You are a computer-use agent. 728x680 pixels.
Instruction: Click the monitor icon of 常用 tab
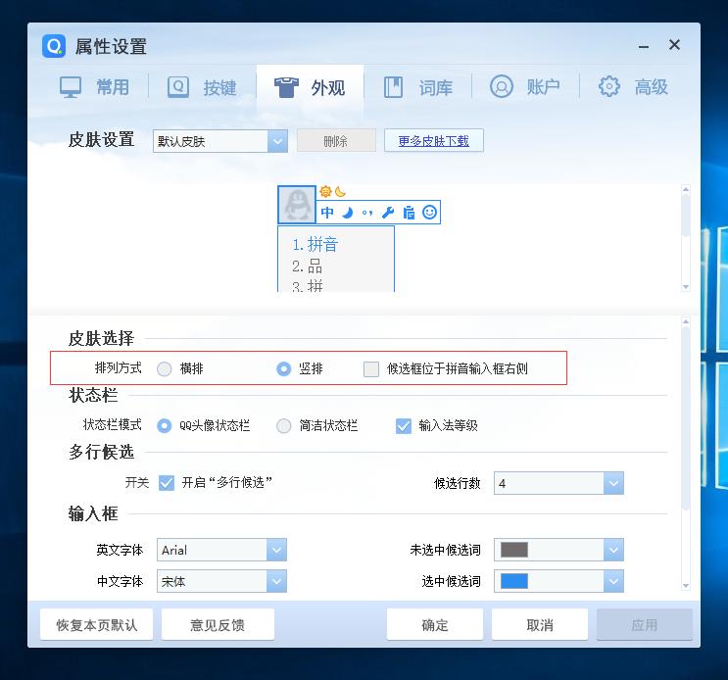(71, 87)
